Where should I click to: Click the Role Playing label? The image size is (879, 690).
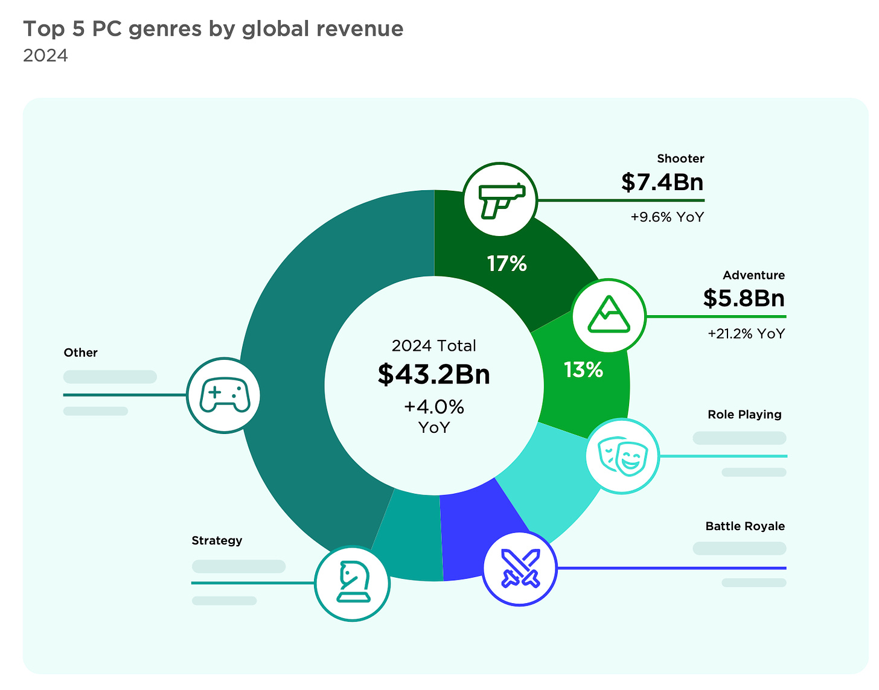click(x=744, y=415)
